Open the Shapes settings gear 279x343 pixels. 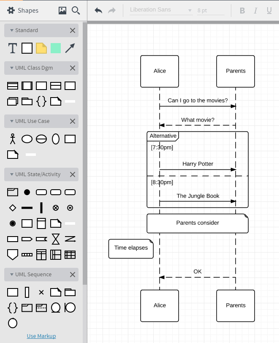click(11, 10)
